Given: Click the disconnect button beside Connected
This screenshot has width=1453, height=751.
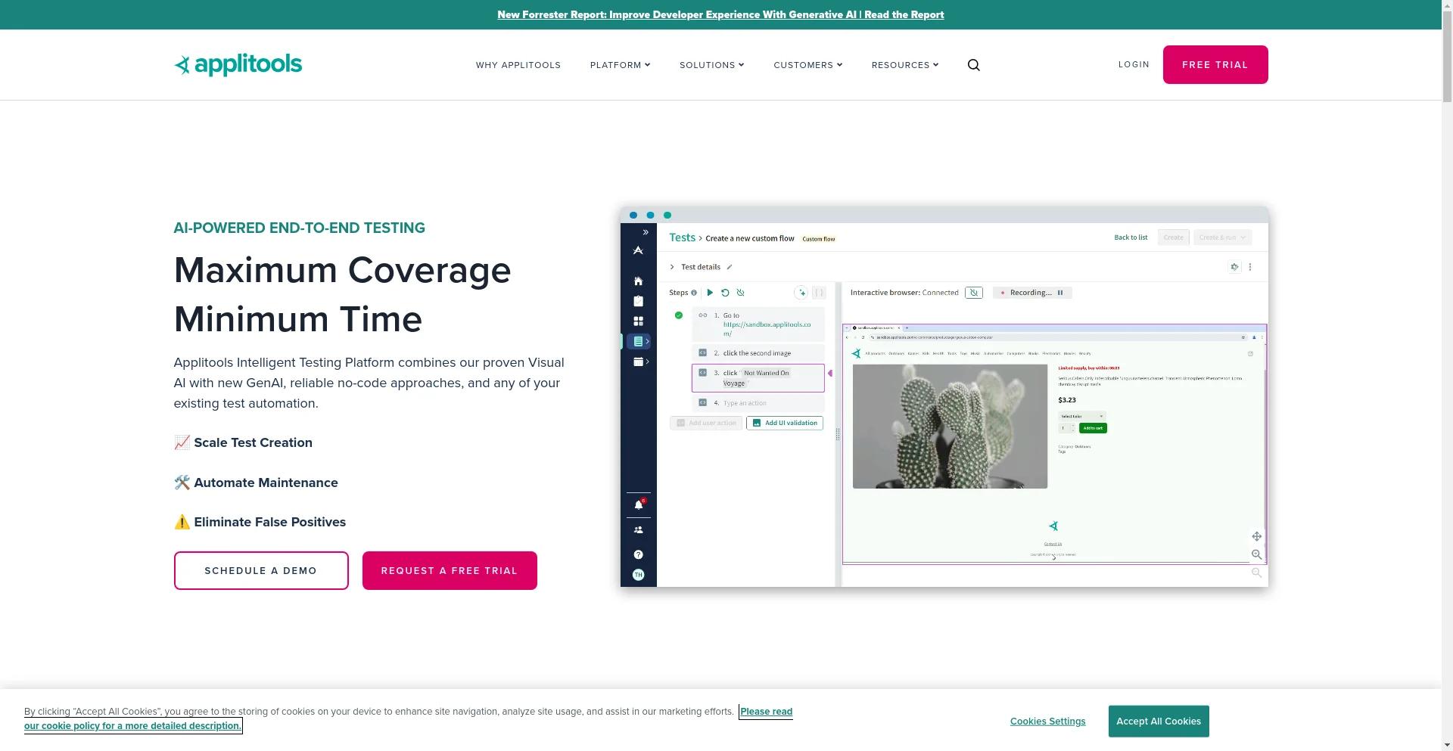Looking at the screenshot, I should [974, 293].
